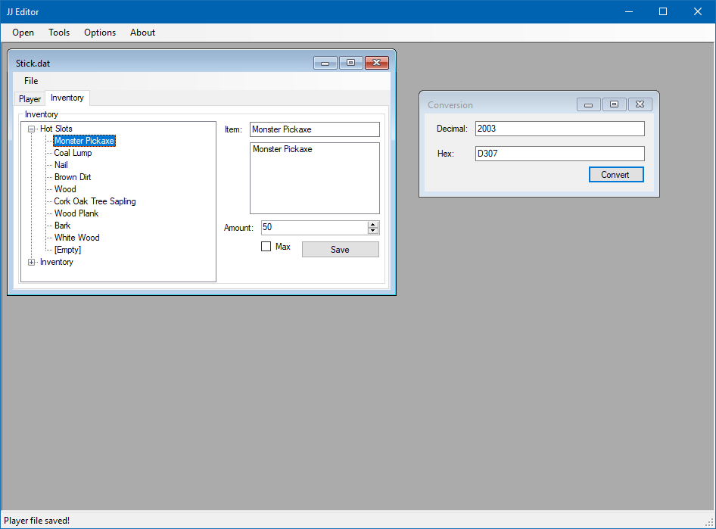Expand the Inventory tree node
The height and width of the screenshot is (529, 716).
(x=31, y=261)
